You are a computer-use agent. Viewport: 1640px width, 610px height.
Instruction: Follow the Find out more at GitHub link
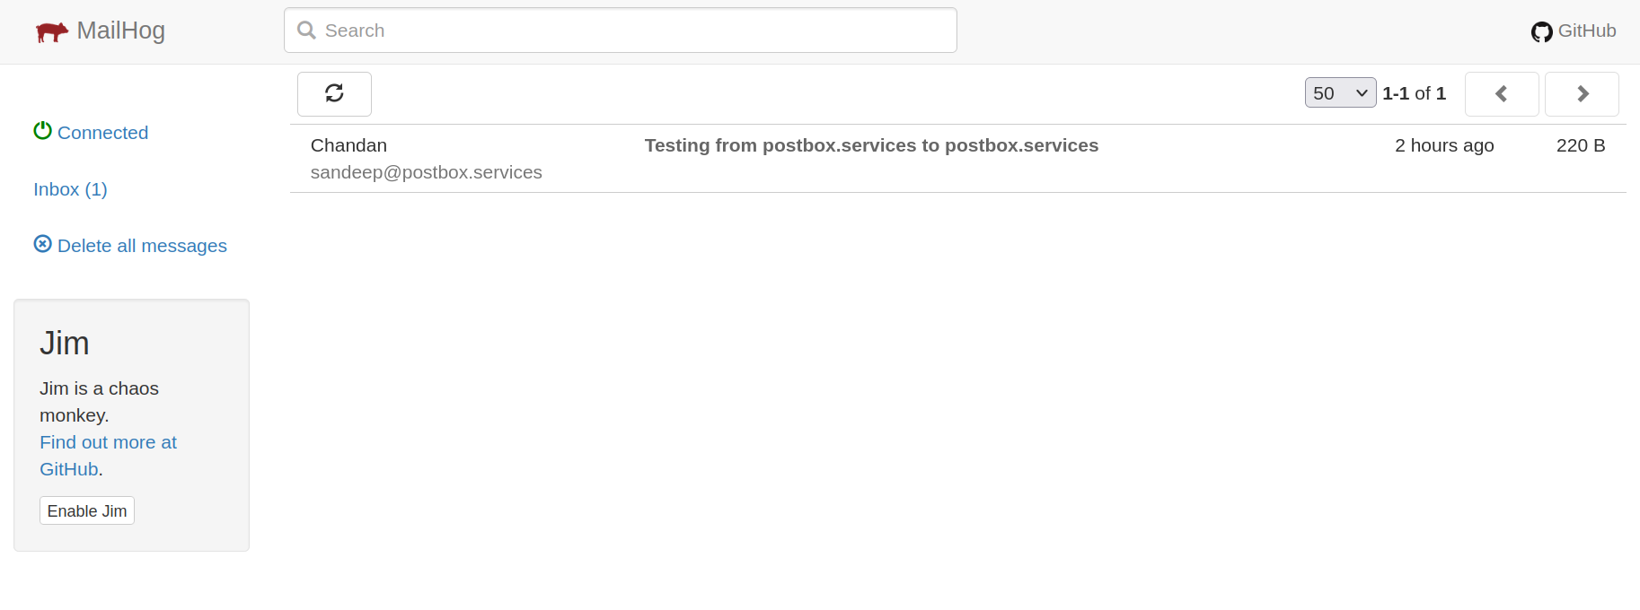(x=108, y=441)
